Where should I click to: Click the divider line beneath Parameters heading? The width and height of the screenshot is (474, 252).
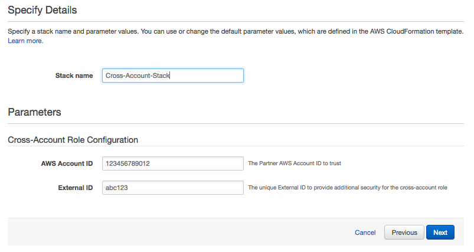coord(236,123)
